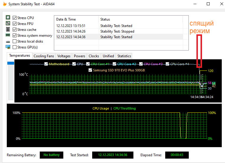Viewport: 225px width, 163px height.
Task: Click the disk drive icon beside Stress local disks
Action: coord(8,42)
